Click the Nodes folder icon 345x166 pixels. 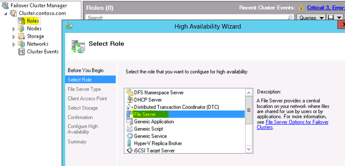(x=21, y=28)
